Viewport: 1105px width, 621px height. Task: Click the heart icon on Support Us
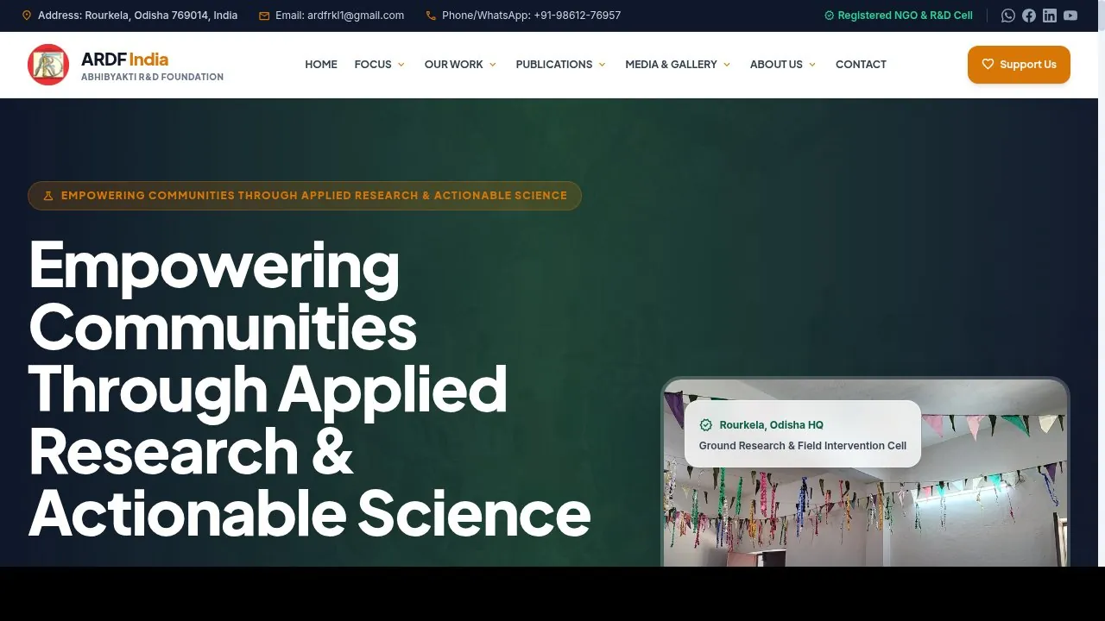988,64
